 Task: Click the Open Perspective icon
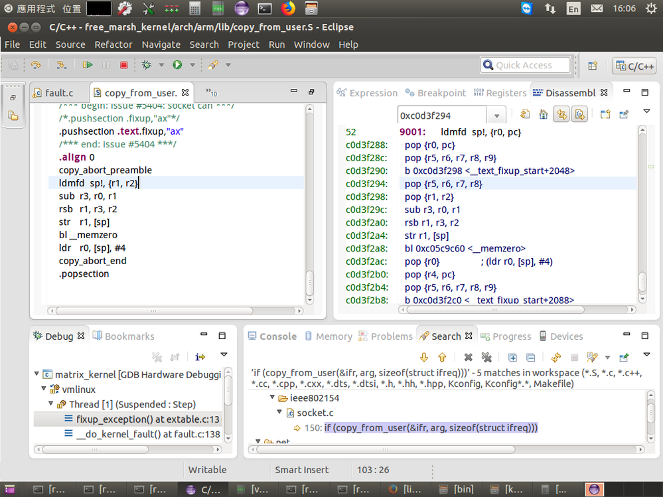click(x=593, y=66)
